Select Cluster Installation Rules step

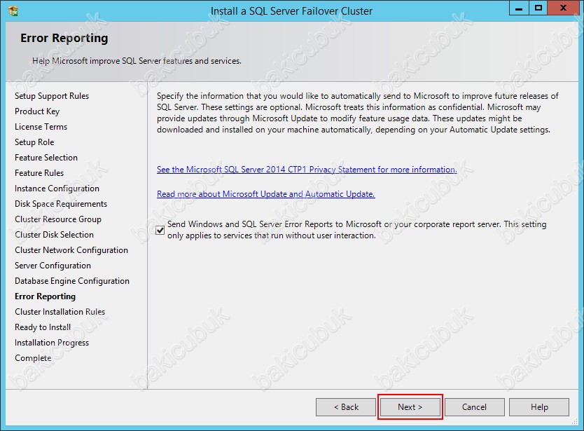(60, 312)
